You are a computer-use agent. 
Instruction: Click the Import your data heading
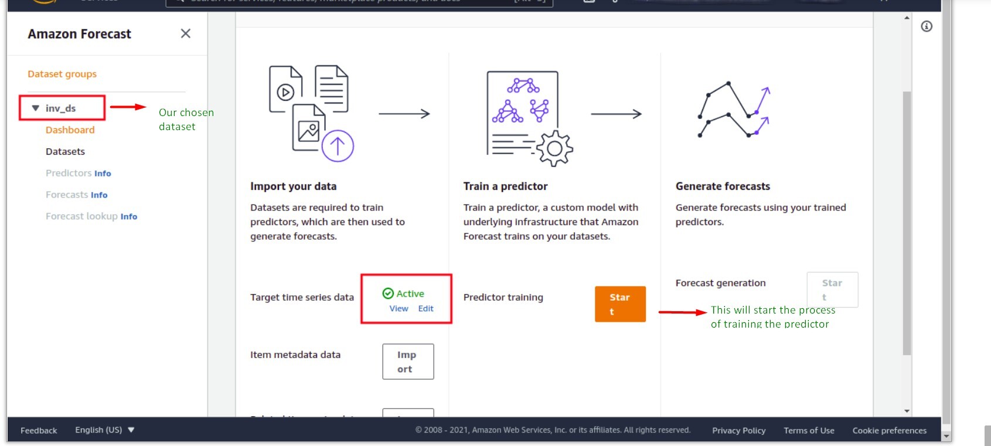coord(293,186)
